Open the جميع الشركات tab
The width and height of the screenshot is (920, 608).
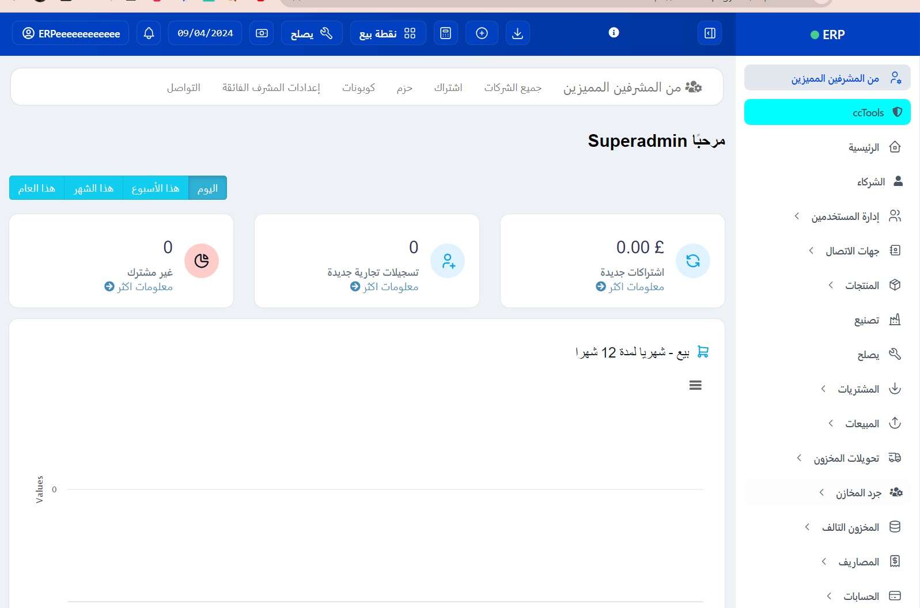[x=512, y=88]
